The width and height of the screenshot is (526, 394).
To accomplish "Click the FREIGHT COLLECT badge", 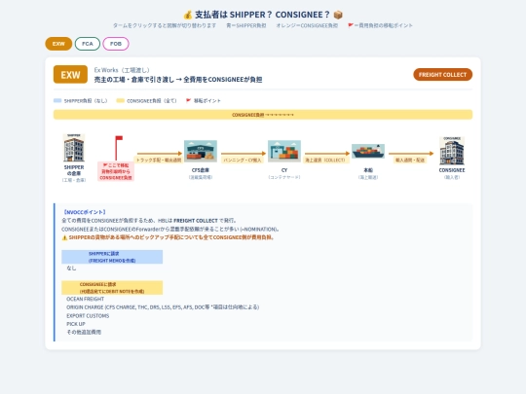I will 442,75.
